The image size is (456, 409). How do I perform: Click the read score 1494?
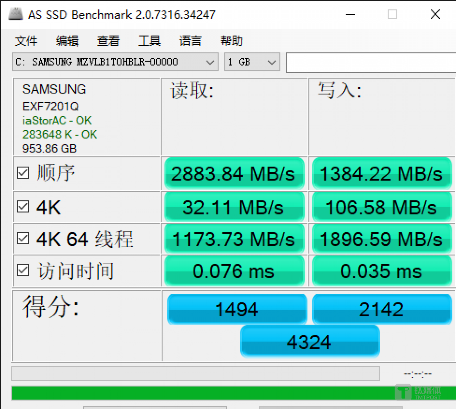237,309
